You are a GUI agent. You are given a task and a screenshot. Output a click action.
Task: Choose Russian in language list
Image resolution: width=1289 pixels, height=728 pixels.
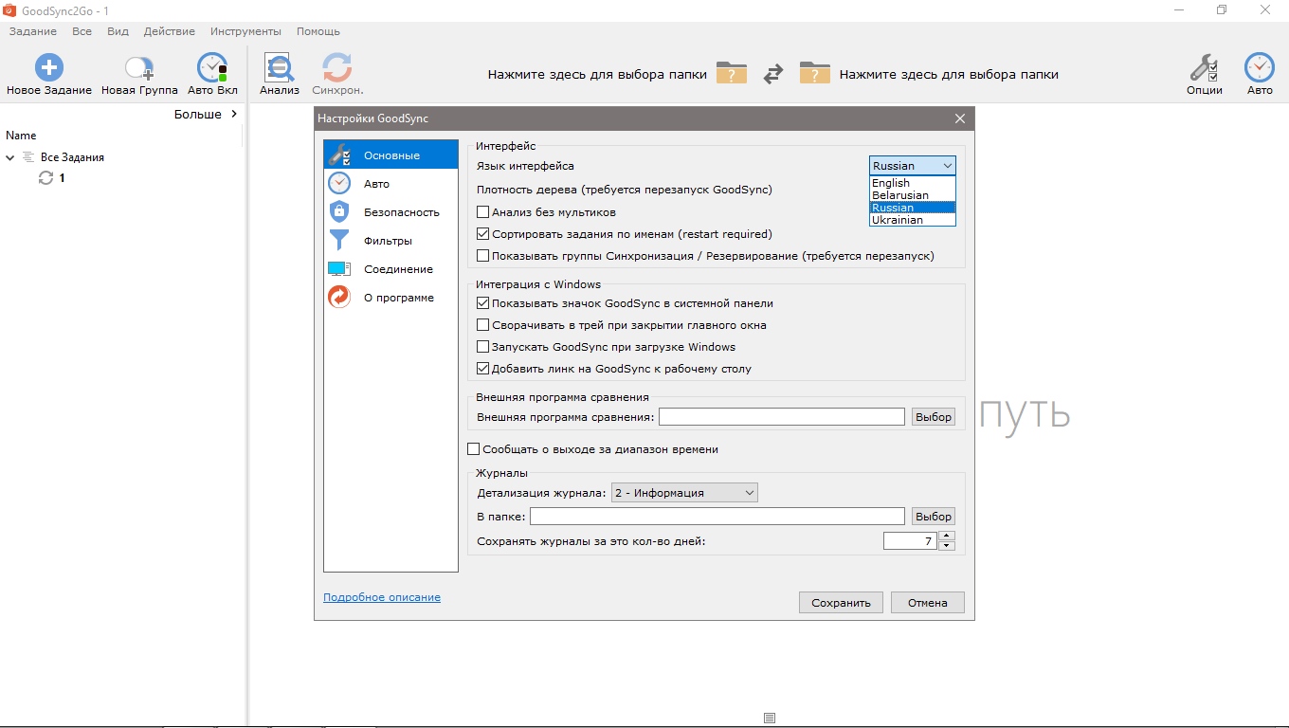[913, 208]
